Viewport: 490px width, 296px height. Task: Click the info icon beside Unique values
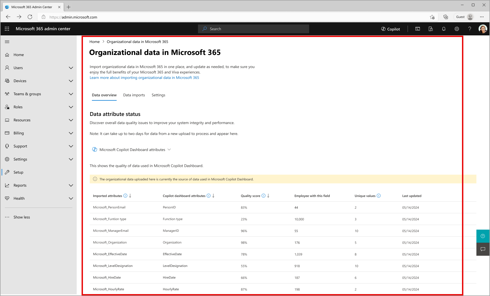tap(379, 196)
